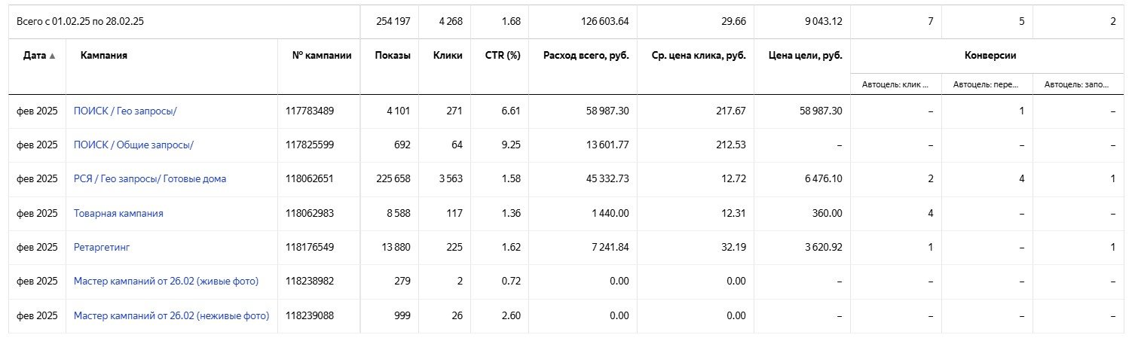This screenshot has height=344, width=1138.
Task: Open the ПОИСК / Гео запросы/ campaign
Action: click(125, 111)
